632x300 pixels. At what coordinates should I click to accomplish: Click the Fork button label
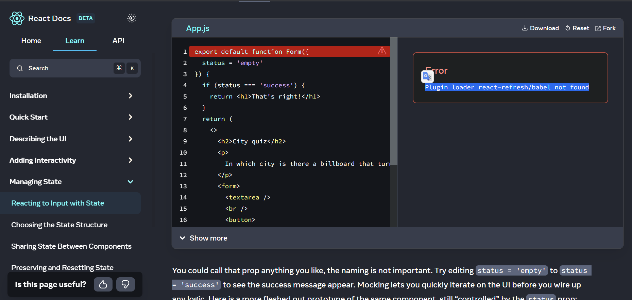[x=609, y=28]
